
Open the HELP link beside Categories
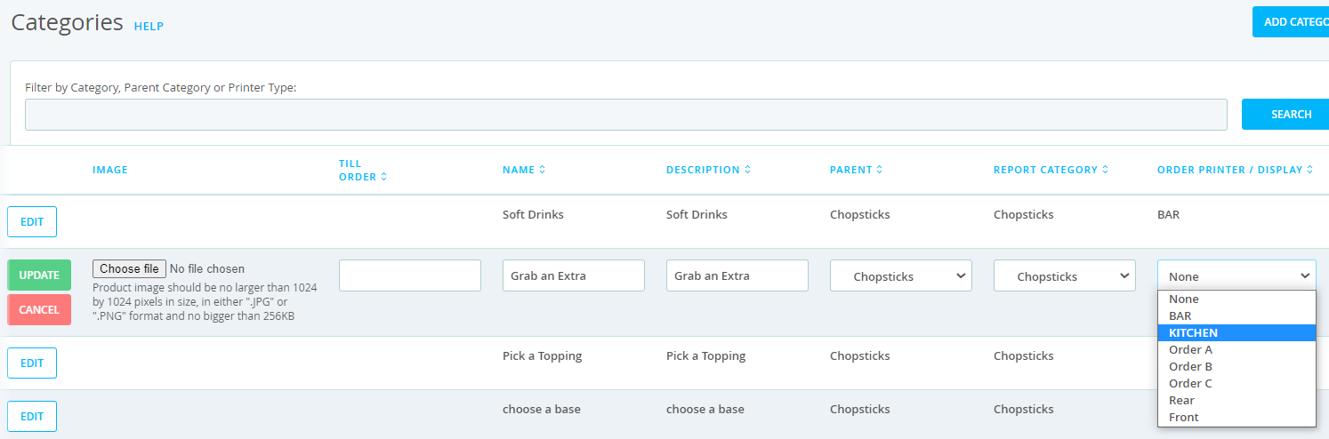tap(149, 26)
